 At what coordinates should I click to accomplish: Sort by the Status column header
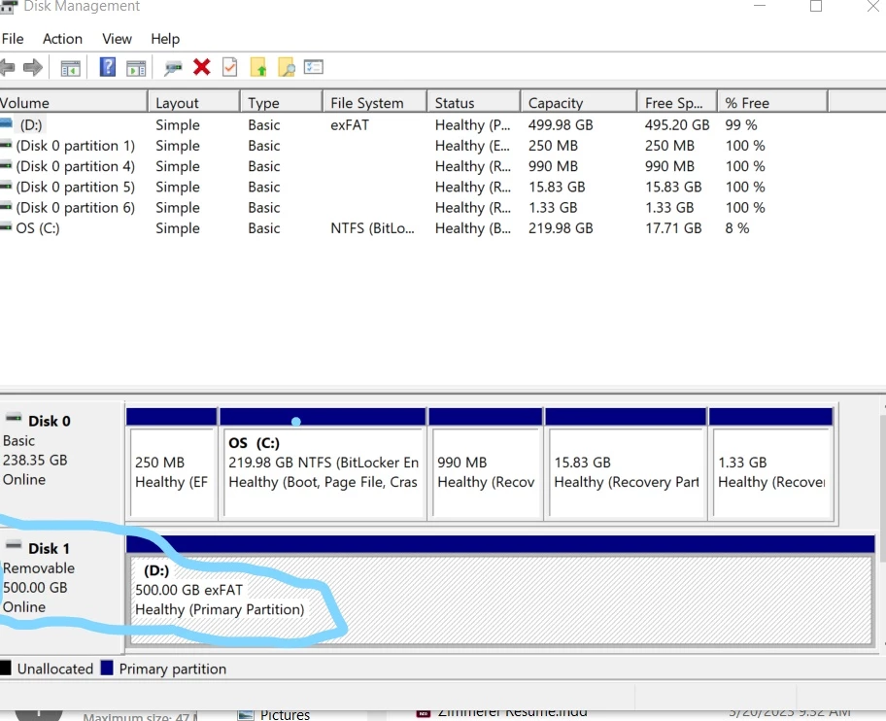coord(473,102)
